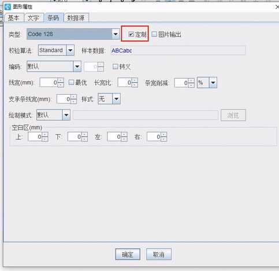
Task: Enable the 图片输出 checkbox
Action: tap(154, 34)
